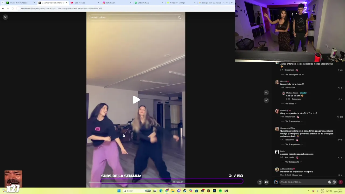Screen dimensions: 345x194
Task: Like Adrianacristina's pink pants comment
Action: (339, 175)
